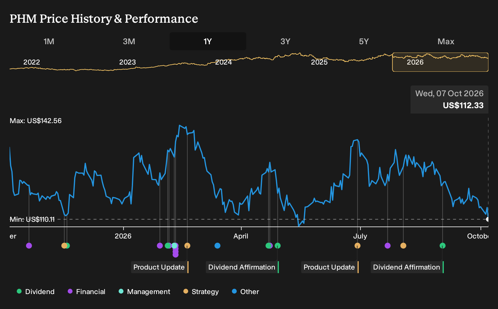Open the 3Y price history tab

coord(285,41)
